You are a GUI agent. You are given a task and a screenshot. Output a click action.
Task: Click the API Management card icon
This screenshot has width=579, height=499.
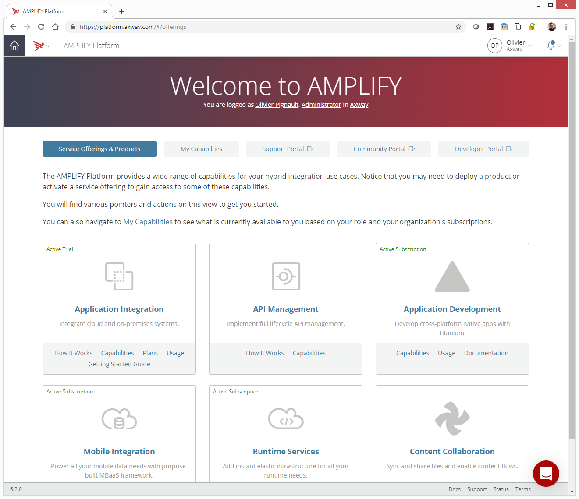tap(286, 276)
